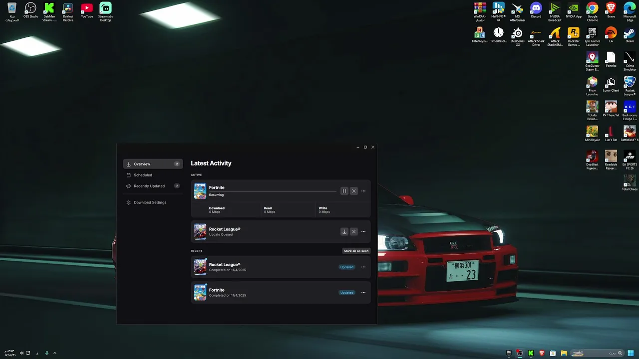Image resolution: width=639 pixels, height=359 pixels.
Task: Click the taskbar clock and date
Action: pyautogui.click(x=9, y=353)
